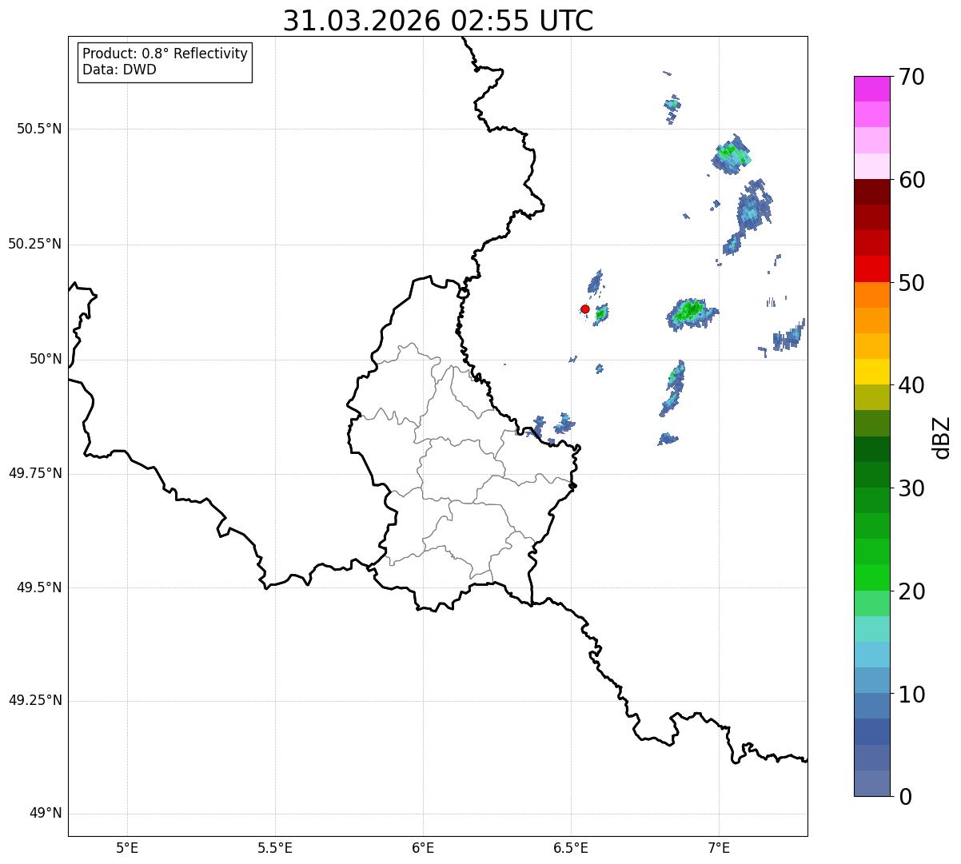
Task: Click the 6°E longitude tick label
Action: tap(423, 847)
